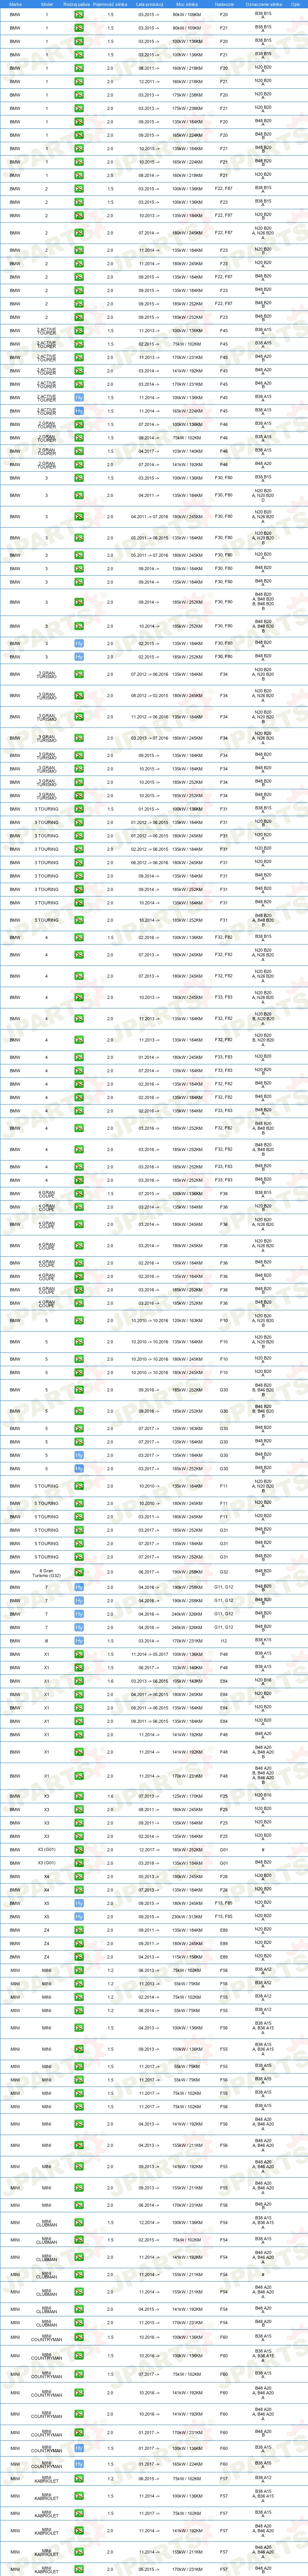Click the Nadwozie column header
This screenshot has height=2576, width=308.
pos(224,5)
